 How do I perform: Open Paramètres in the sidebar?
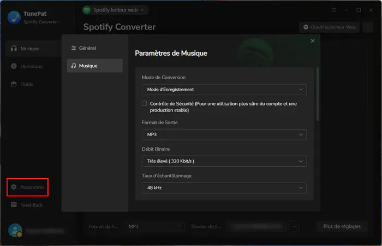click(x=27, y=187)
